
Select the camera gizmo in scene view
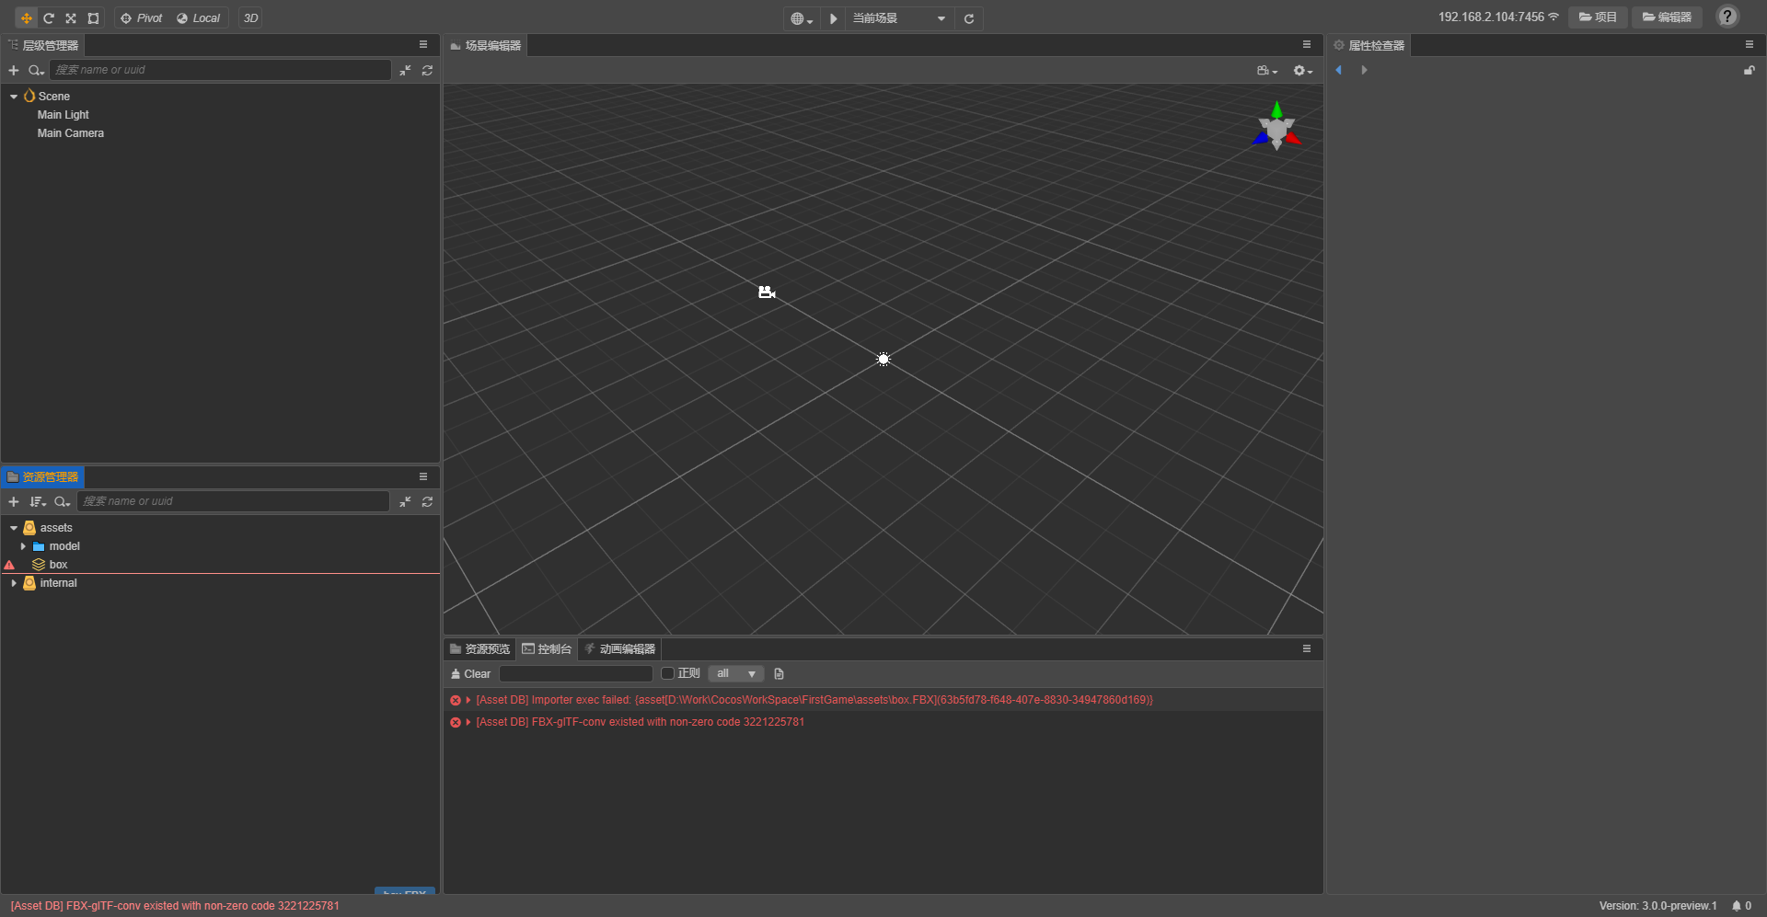click(x=767, y=292)
